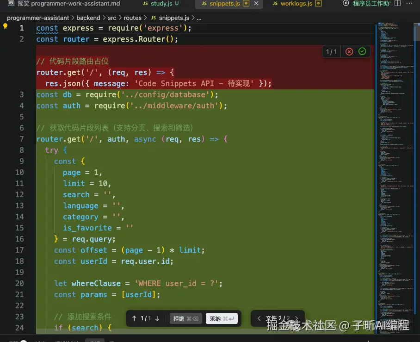The height and width of the screenshot is (342, 420).
Task: Switch to the study.js tab
Action: [x=161, y=4]
